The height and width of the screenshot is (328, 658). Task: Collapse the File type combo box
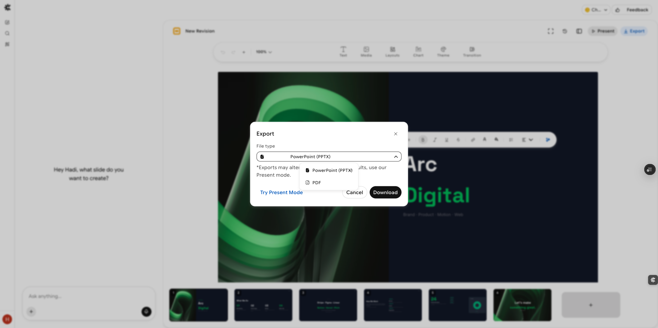pos(395,157)
